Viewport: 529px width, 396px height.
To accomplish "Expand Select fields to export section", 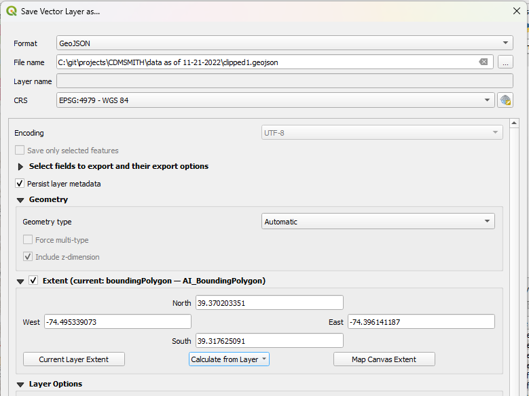I will [x=20, y=167].
